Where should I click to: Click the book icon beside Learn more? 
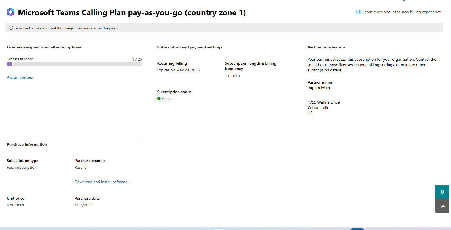coord(358,12)
